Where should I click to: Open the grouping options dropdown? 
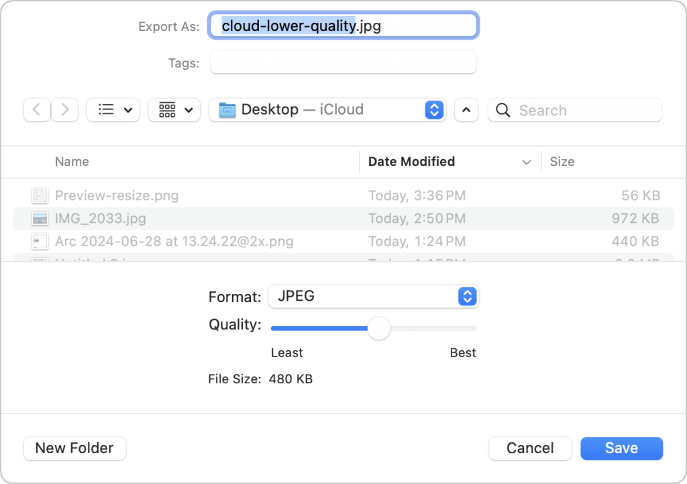174,109
